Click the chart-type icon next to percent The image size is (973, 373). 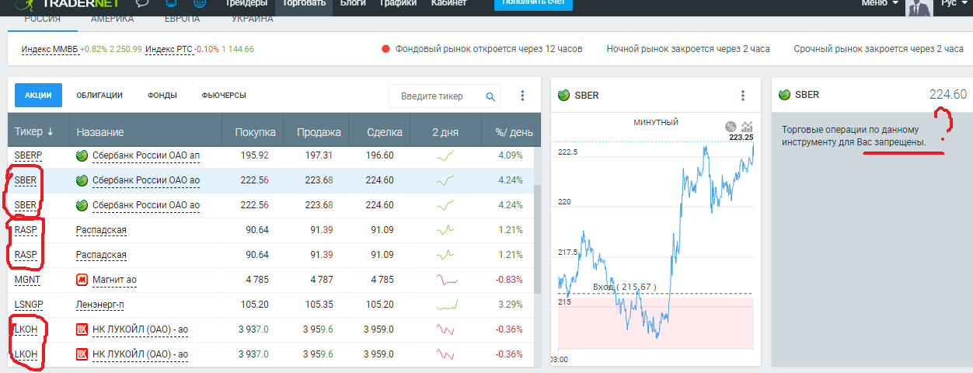pos(748,127)
